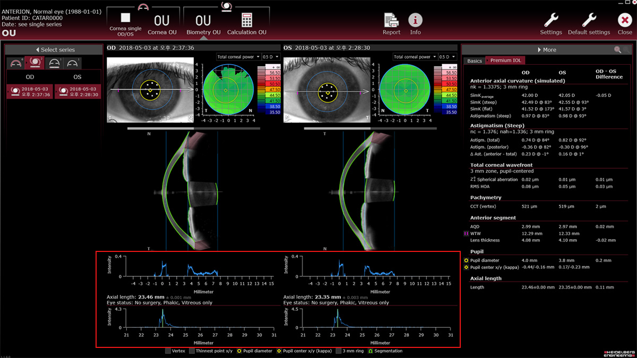
Task: Select the OD 2:37:36 series entry
Action: click(30, 91)
